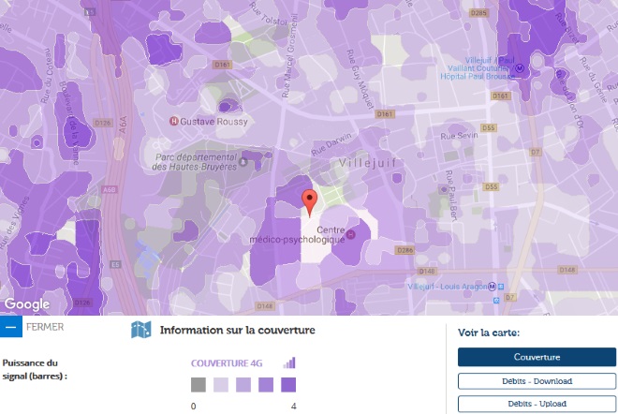The height and width of the screenshot is (414, 618).
Task: Click the signal bars icon
Action: [x=289, y=362]
